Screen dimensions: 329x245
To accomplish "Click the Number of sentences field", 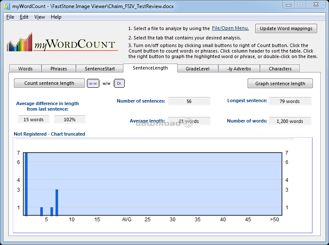I will (x=189, y=101).
